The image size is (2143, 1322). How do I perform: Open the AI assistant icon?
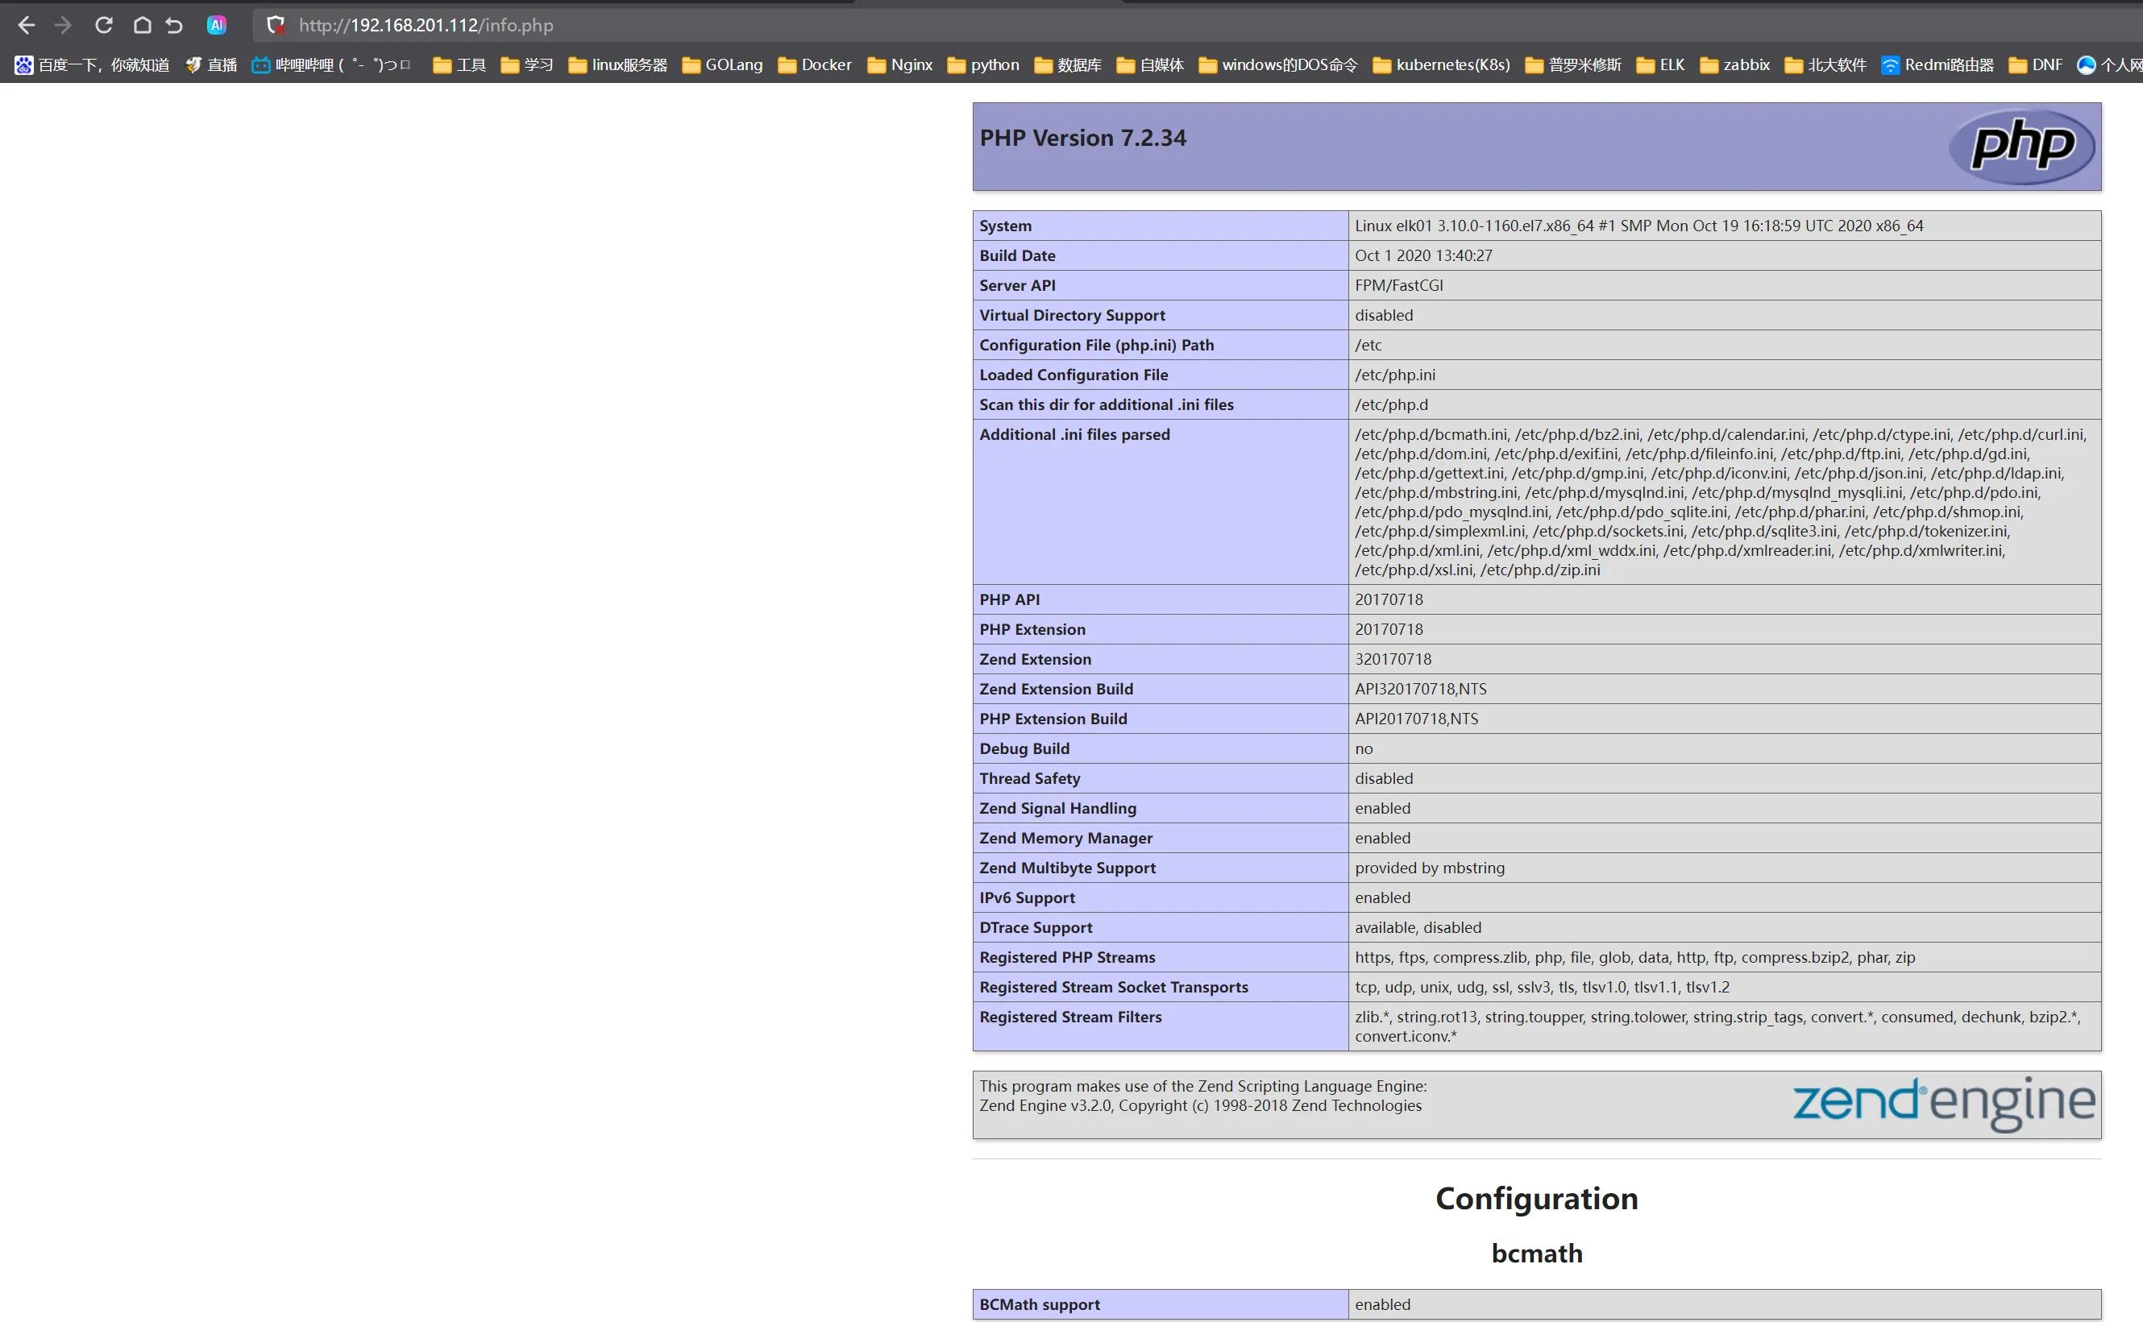[217, 25]
